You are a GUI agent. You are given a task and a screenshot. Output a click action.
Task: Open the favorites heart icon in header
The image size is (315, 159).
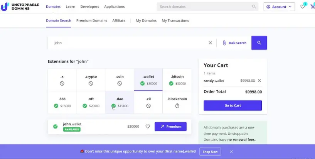point(303,7)
